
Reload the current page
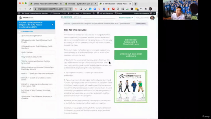[x=30, y=9]
